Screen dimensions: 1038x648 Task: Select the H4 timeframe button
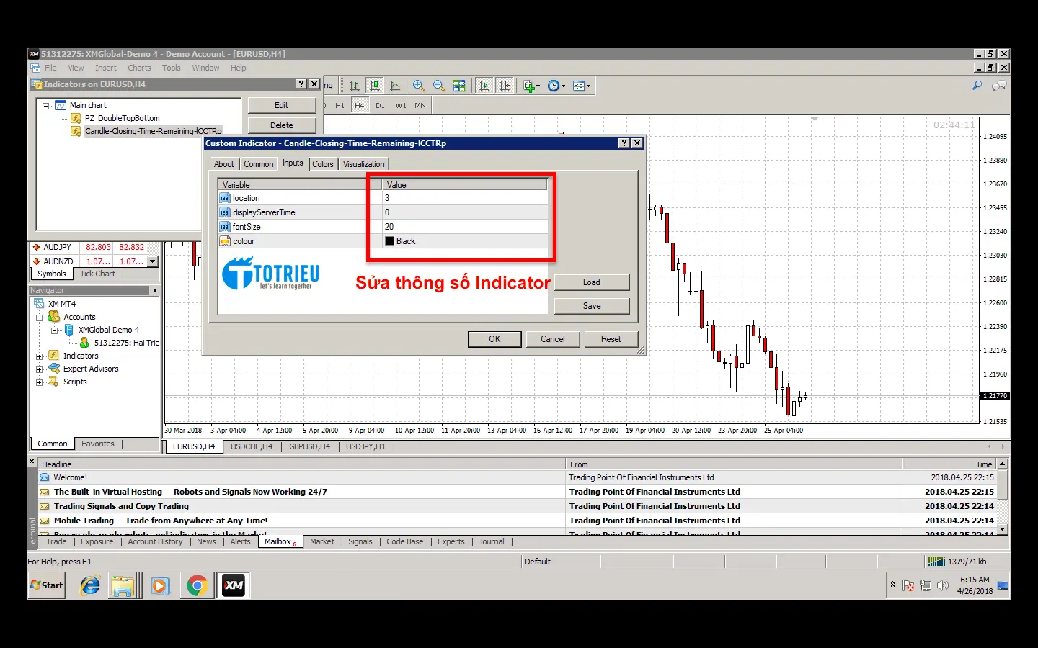coord(359,105)
